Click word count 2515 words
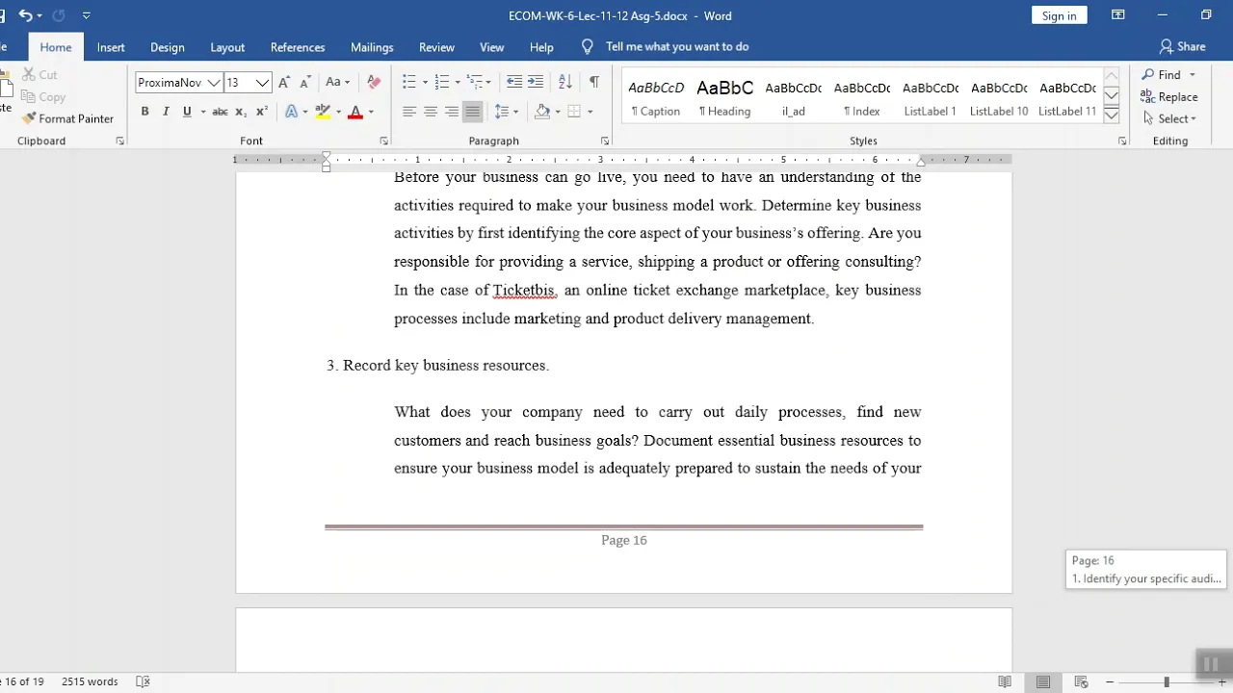The width and height of the screenshot is (1233, 693). coord(90,681)
